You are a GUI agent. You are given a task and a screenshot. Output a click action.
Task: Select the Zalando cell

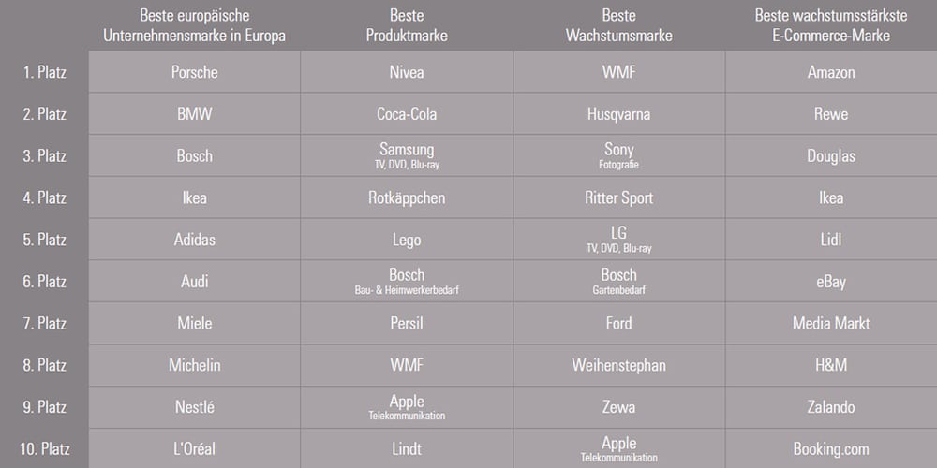click(831, 407)
